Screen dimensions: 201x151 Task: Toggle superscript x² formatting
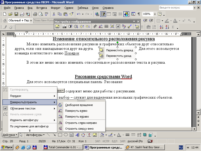[x=184, y=20]
